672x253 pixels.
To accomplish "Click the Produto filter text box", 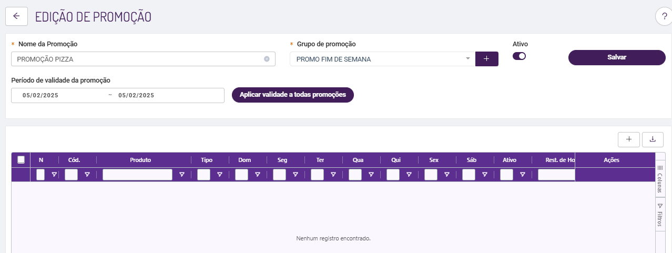I will pyautogui.click(x=137, y=175).
